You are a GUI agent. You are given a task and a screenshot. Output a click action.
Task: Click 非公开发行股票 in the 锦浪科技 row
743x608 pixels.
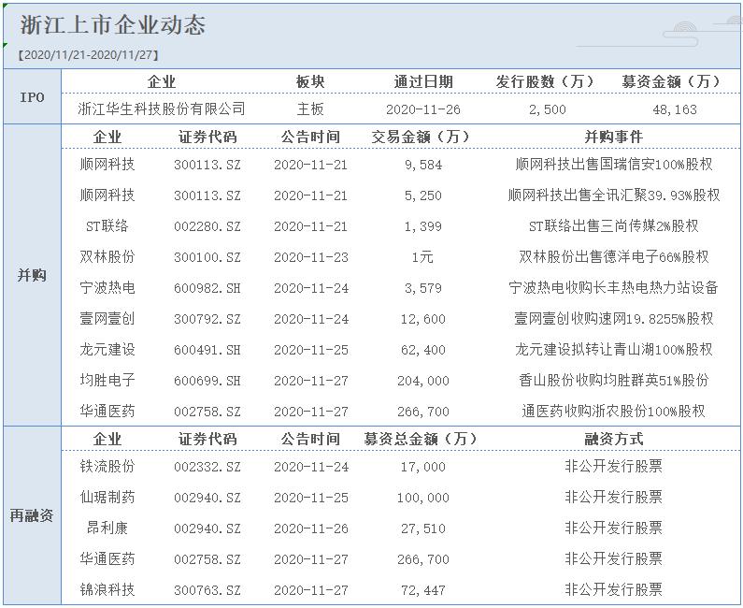(614, 589)
